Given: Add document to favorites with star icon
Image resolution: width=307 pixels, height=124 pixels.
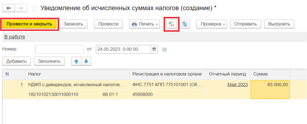Looking at the screenshot, I should point(34,8).
